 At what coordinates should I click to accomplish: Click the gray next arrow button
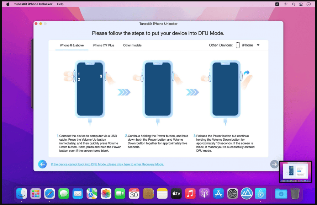coord(274,164)
